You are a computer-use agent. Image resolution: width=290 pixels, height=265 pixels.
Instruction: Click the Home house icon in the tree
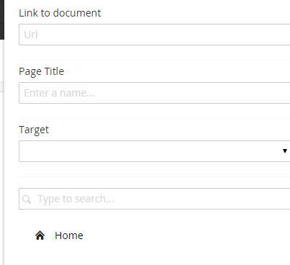tap(40, 235)
